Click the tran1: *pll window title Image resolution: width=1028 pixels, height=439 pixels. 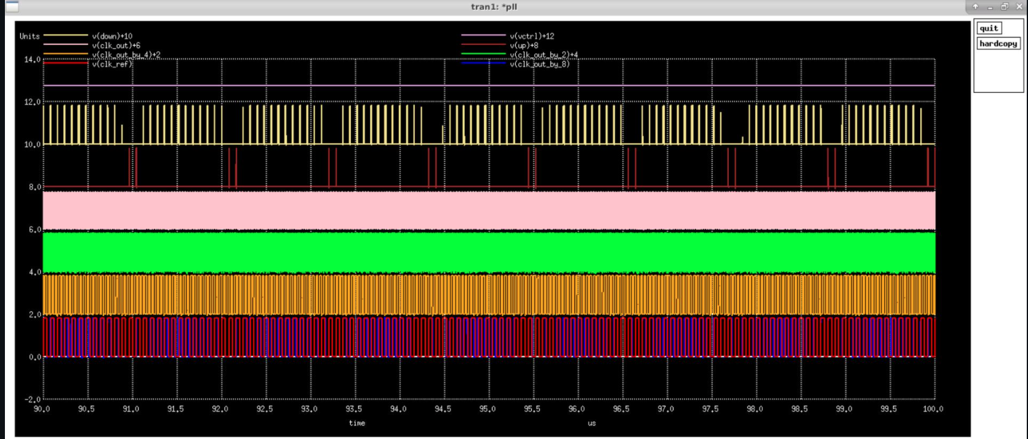494,7
